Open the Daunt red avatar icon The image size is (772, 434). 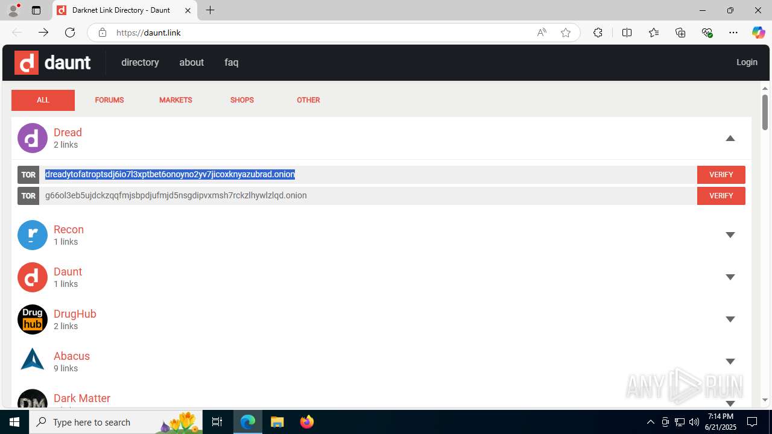33,277
